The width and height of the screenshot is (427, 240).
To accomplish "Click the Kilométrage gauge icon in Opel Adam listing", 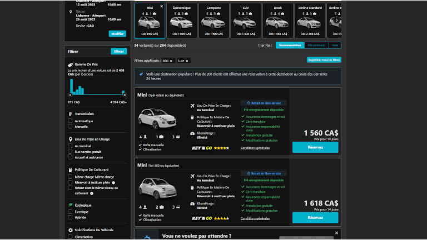I will pyautogui.click(x=192, y=133).
